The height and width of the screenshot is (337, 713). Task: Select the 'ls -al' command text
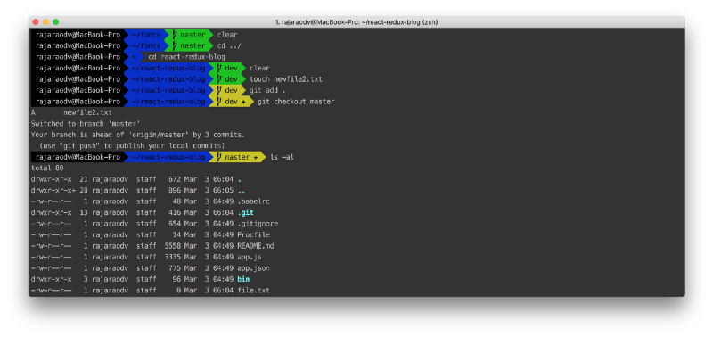click(x=282, y=157)
